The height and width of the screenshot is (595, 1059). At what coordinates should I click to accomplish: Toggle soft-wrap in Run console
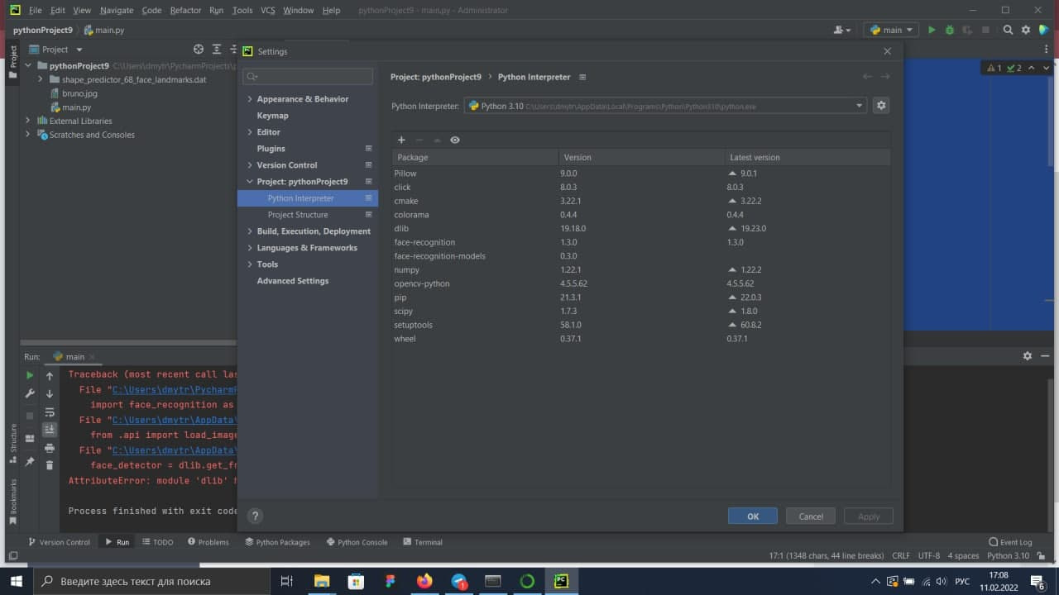pos(50,412)
